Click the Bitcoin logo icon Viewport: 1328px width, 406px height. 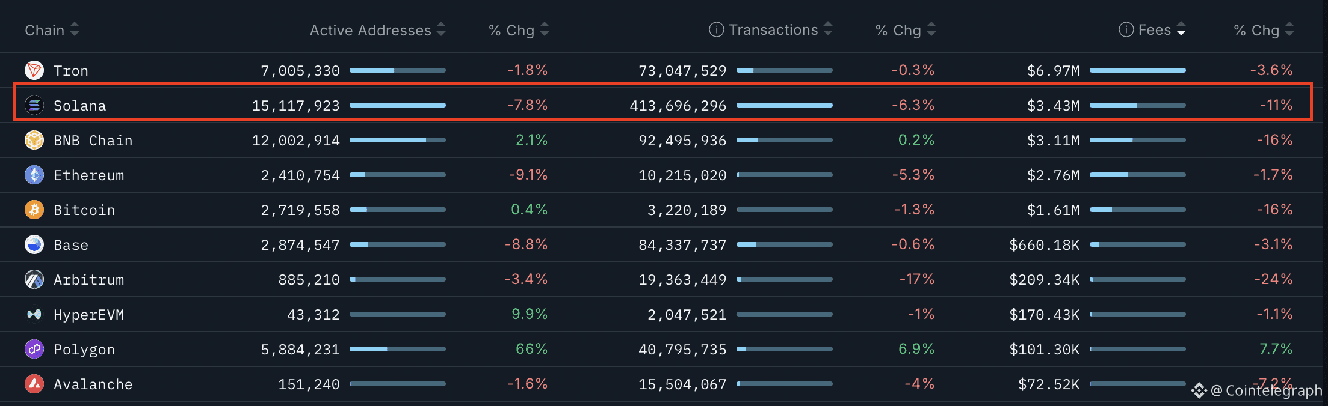coord(34,210)
